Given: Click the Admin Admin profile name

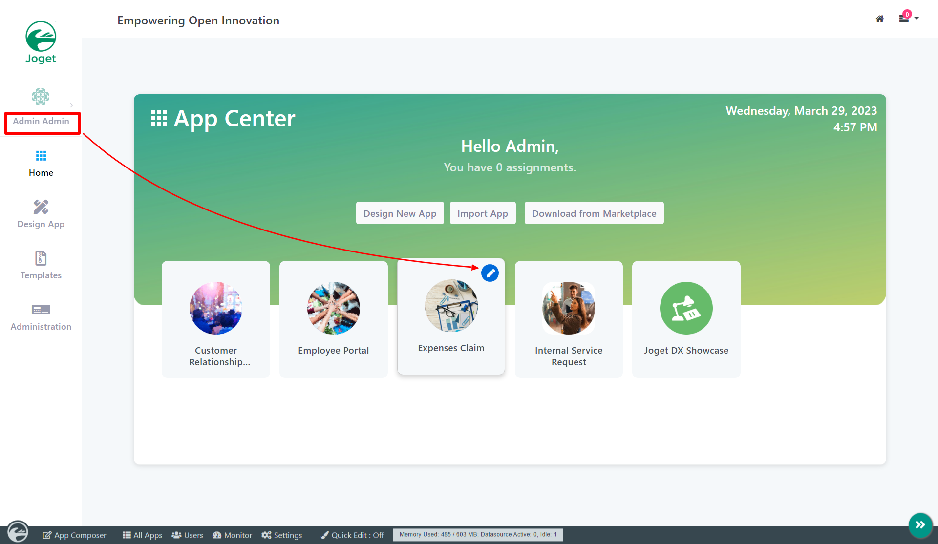Looking at the screenshot, I should pos(41,121).
